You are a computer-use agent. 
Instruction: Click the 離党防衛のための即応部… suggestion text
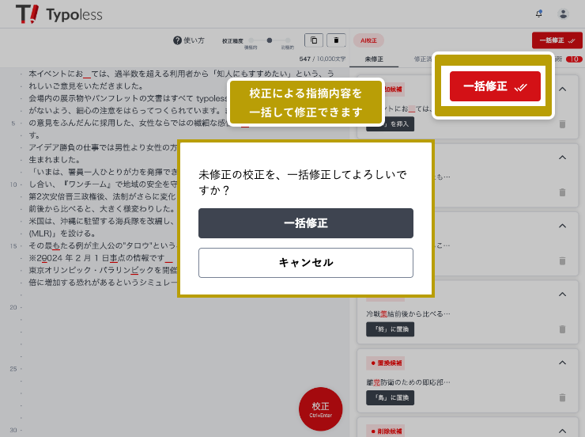408,382
